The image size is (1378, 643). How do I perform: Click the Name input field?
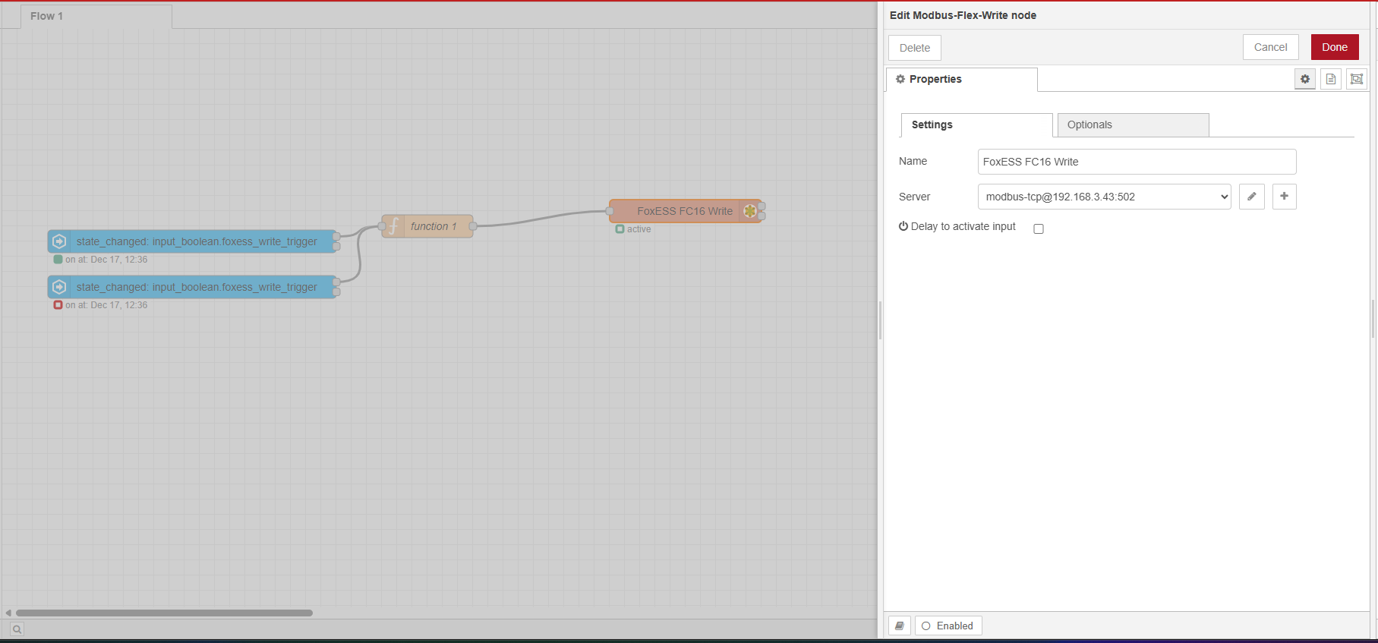[x=1136, y=162]
